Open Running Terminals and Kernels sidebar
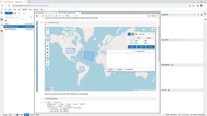This screenshot has height=116, width=207. pyautogui.click(x=2, y=19)
